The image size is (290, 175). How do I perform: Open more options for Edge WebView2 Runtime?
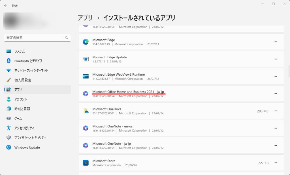click(x=275, y=76)
